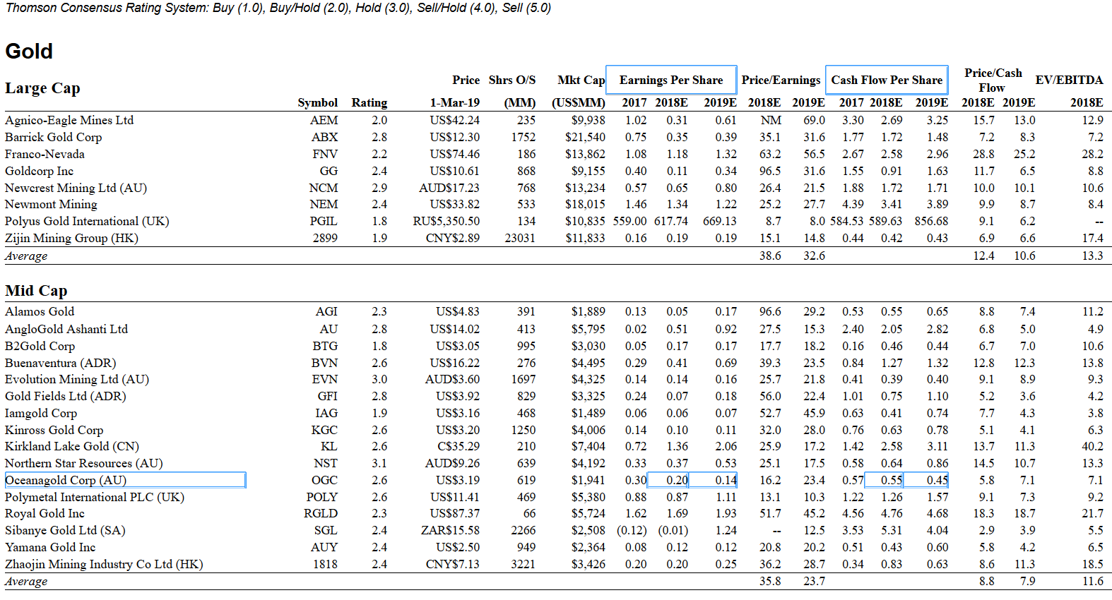Click the "RGLD" ticker symbol
1112x600 pixels.
tap(321, 513)
